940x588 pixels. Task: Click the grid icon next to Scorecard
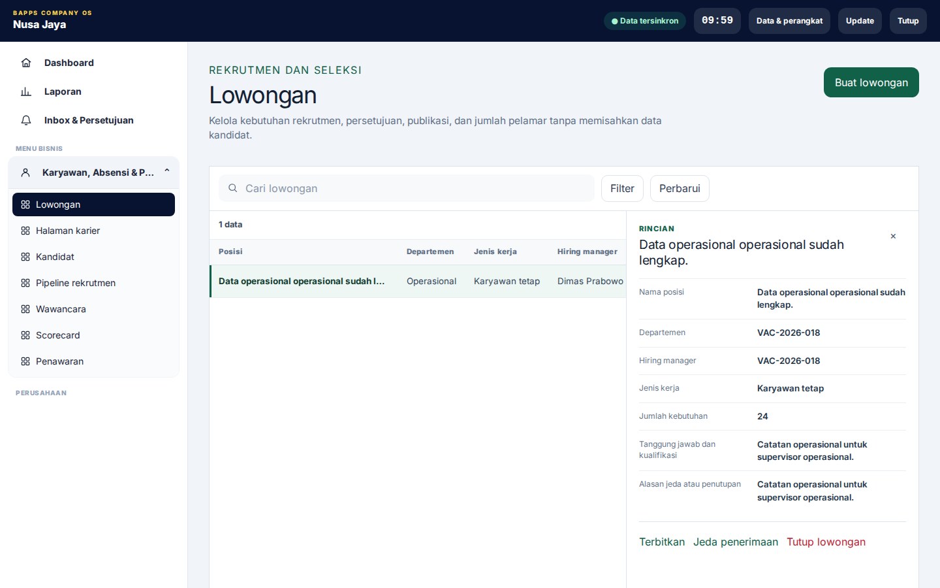coord(25,335)
